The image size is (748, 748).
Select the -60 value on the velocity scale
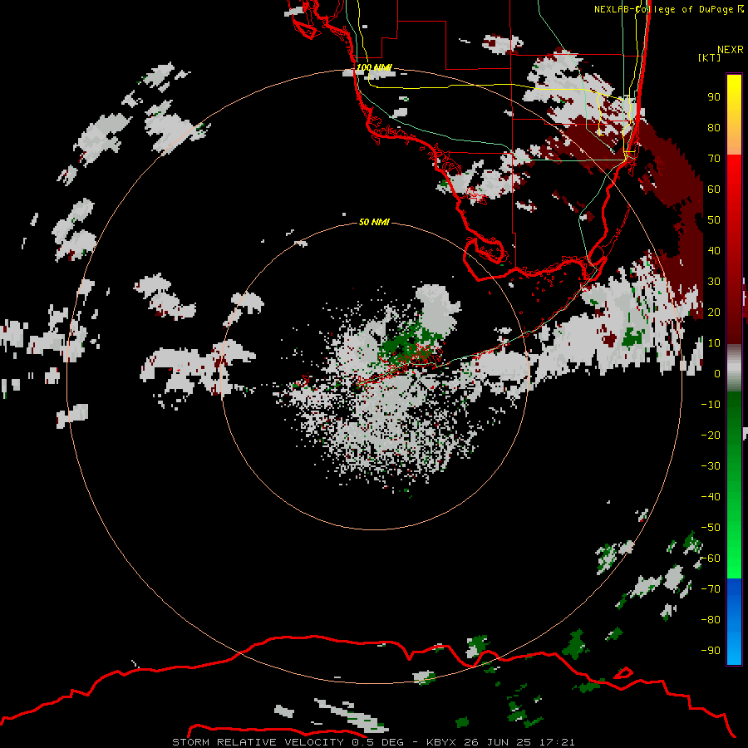click(711, 559)
